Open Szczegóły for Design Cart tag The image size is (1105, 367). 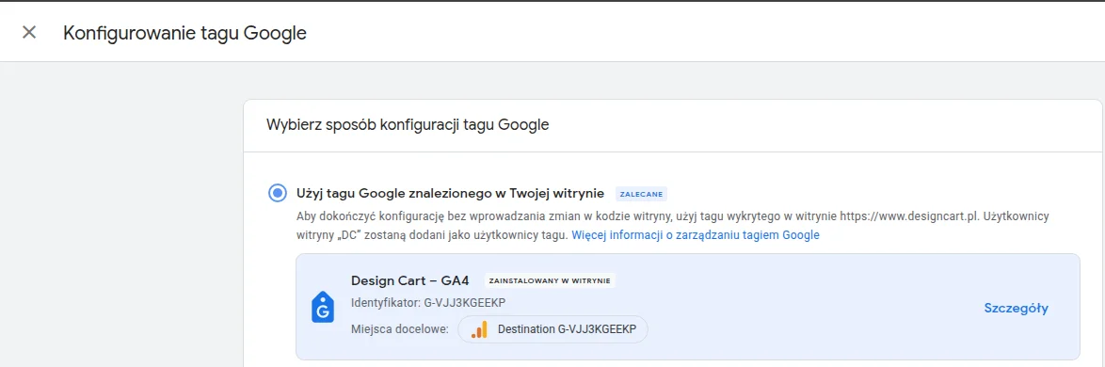[x=1016, y=308]
